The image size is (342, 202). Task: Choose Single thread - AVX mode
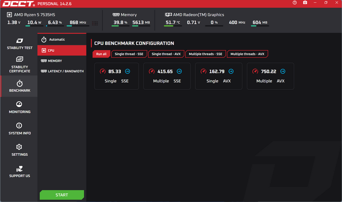pos(166,54)
